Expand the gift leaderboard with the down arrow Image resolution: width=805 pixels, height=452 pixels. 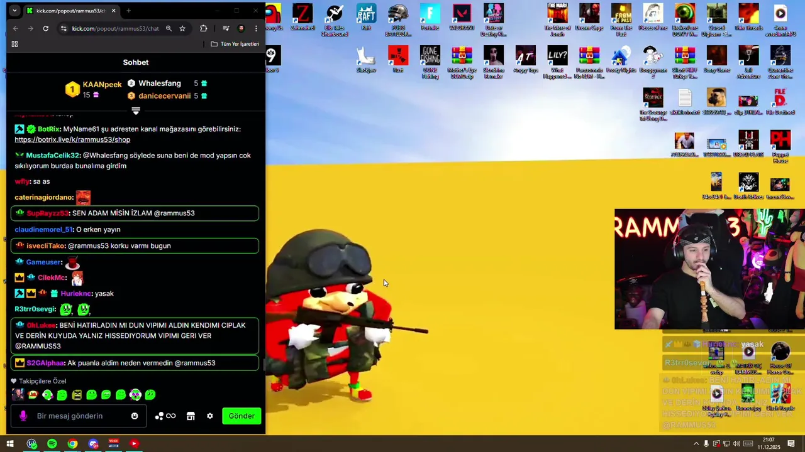[136, 110]
